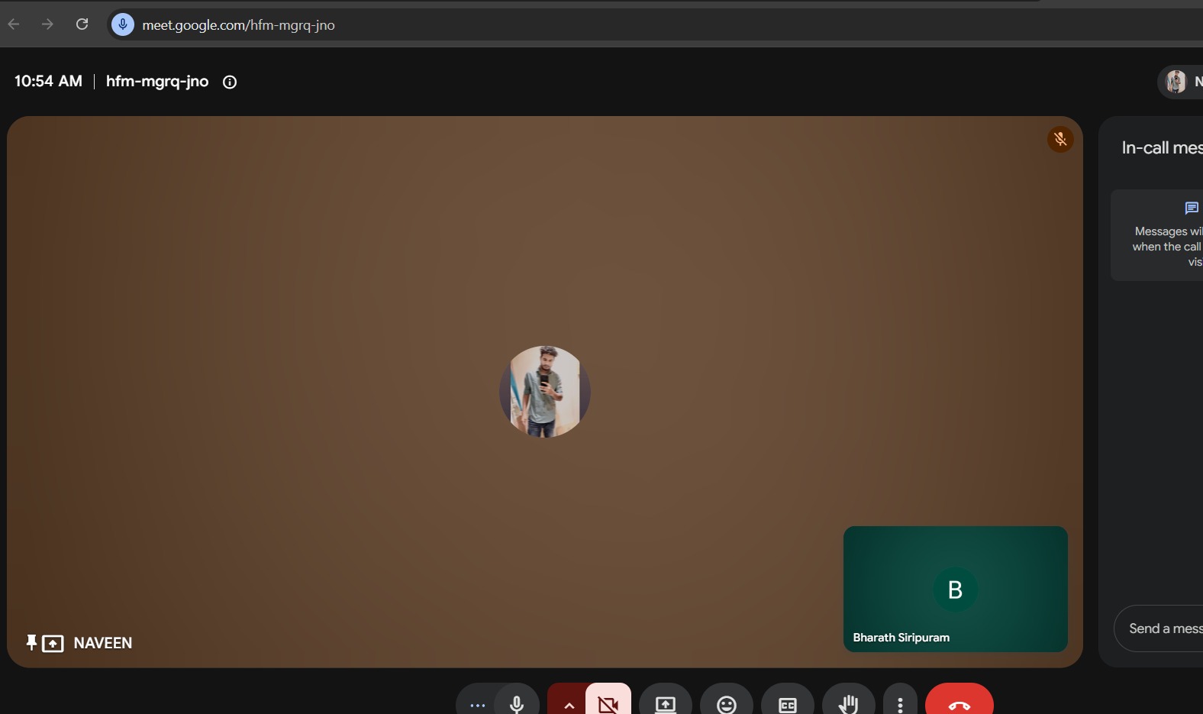Click the chat message icon in the notice

tap(1192, 208)
